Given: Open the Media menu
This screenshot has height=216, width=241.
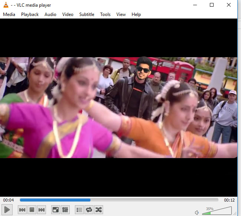Looking at the screenshot, I should point(9,14).
